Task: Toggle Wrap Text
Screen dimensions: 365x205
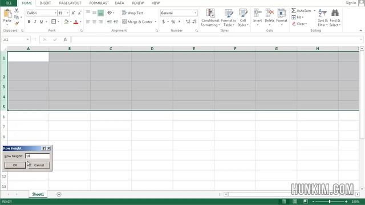Action: (132, 13)
